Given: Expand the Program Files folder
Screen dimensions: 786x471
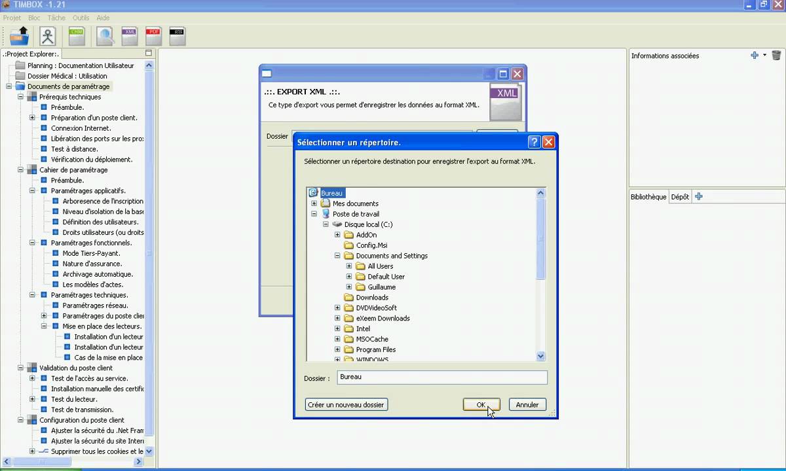Looking at the screenshot, I should pos(337,350).
